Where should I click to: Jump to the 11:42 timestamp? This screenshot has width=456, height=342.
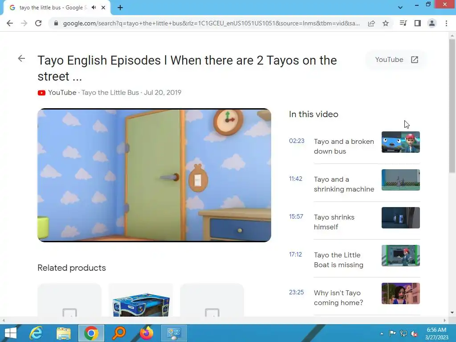[296, 179]
